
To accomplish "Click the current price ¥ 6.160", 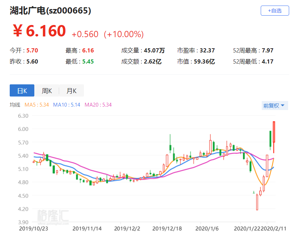I will point(40,31).
